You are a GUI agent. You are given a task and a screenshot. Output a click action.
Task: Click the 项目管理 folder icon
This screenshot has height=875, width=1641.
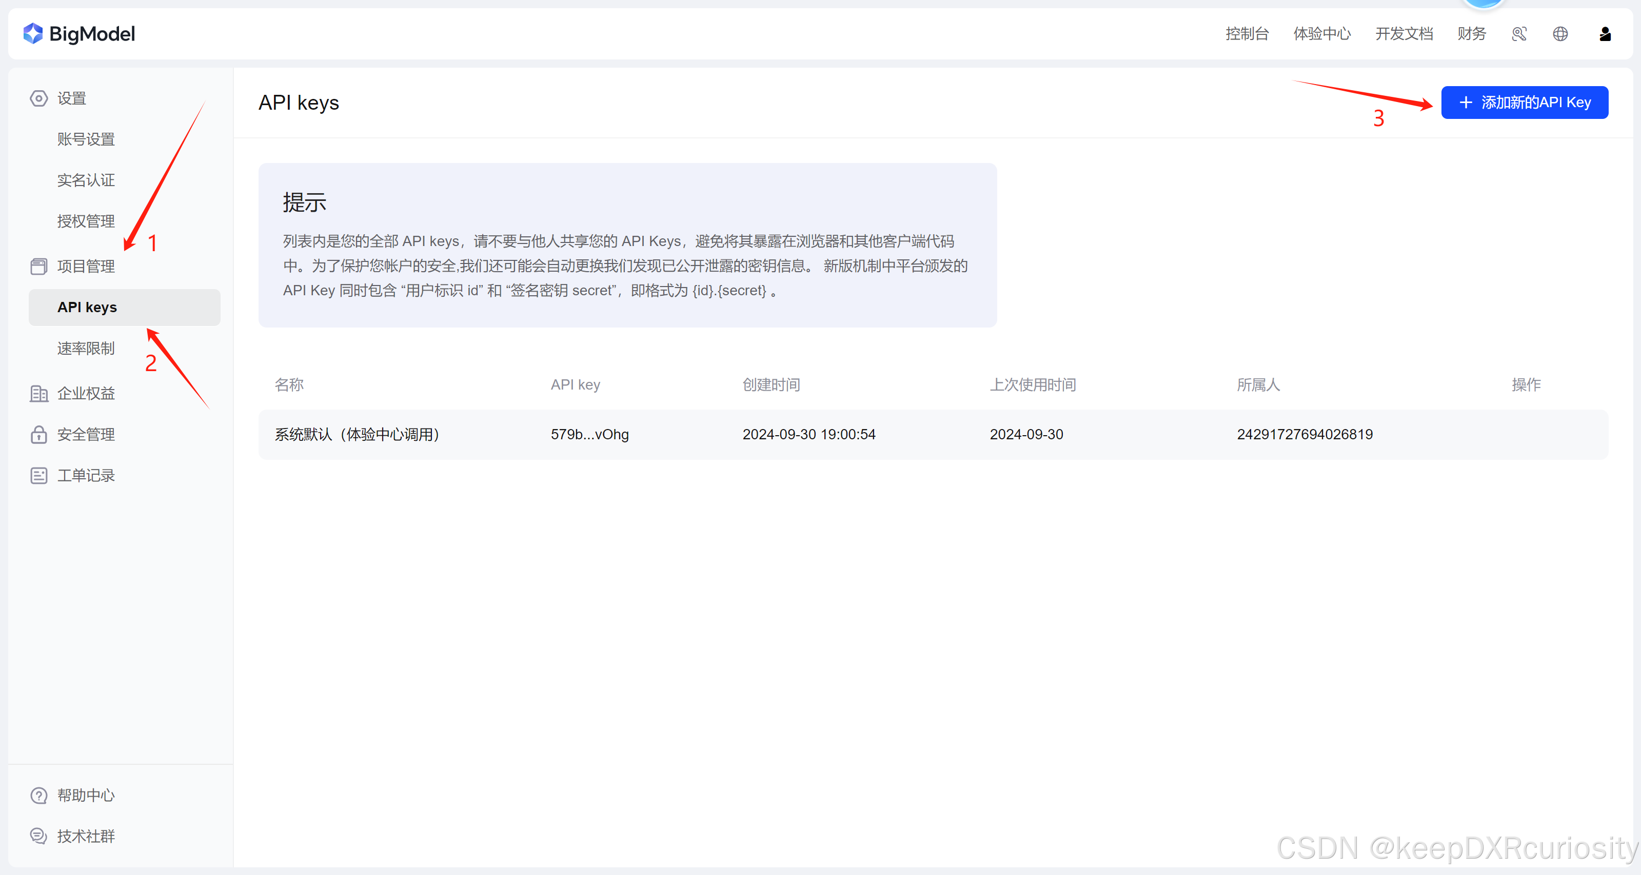point(39,266)
